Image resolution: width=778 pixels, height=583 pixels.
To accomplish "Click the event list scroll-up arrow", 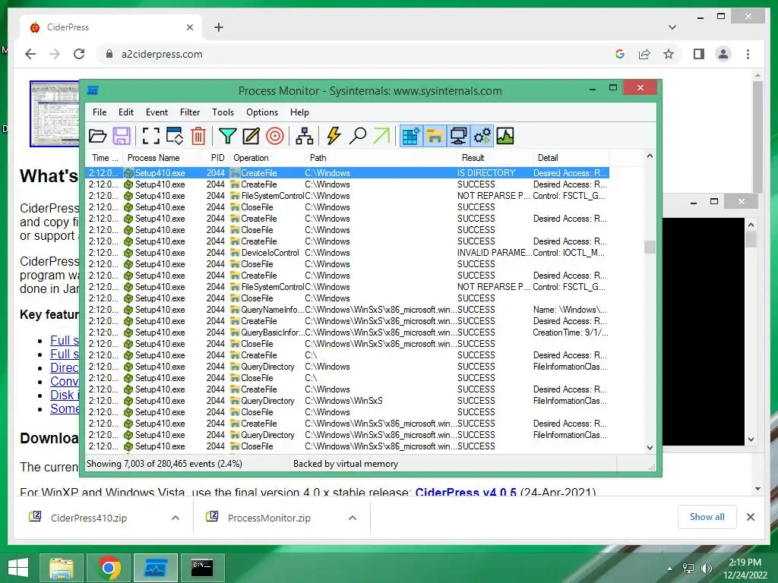I will pyautogui.click(x=650, y=156).
